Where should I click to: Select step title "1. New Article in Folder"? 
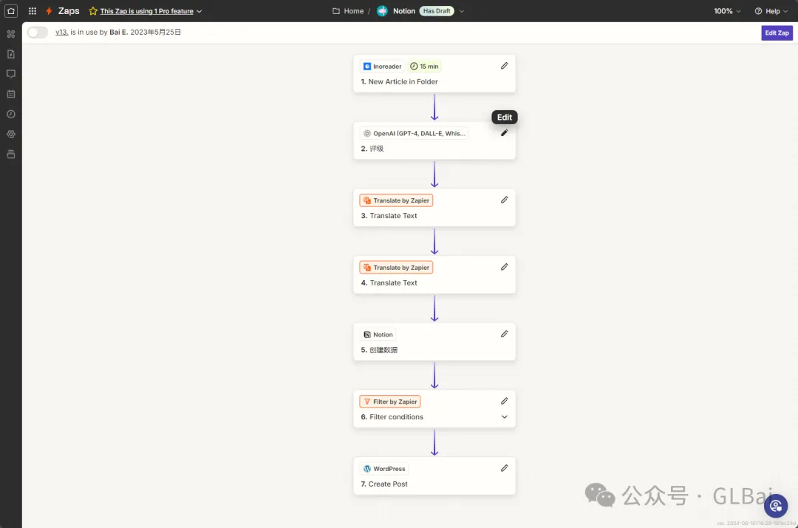click(400, 81)
